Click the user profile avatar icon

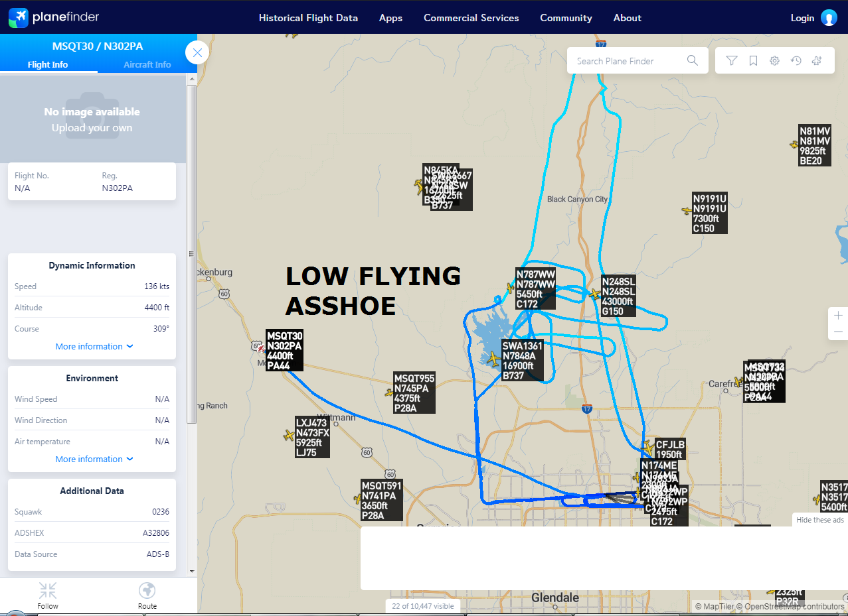(829, 18)
